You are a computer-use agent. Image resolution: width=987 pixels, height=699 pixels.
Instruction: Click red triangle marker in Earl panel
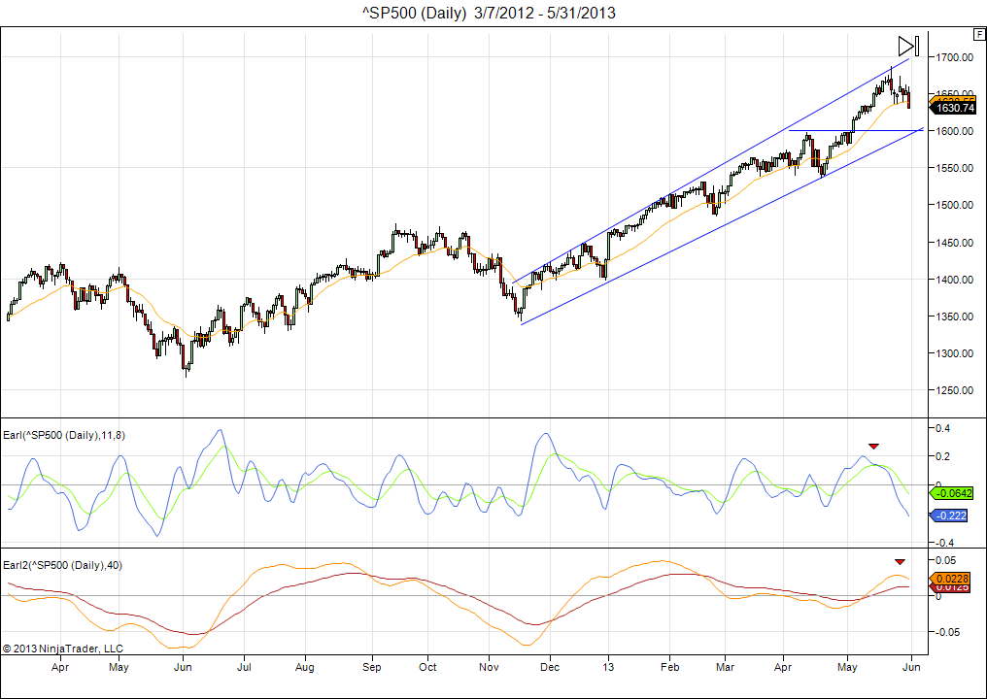pos(873,446)
